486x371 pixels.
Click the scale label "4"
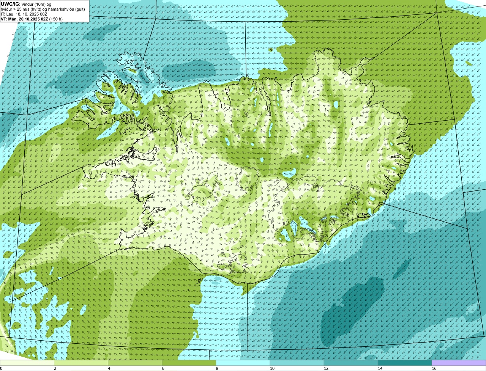pyautogui.click(x=109, y=368)
